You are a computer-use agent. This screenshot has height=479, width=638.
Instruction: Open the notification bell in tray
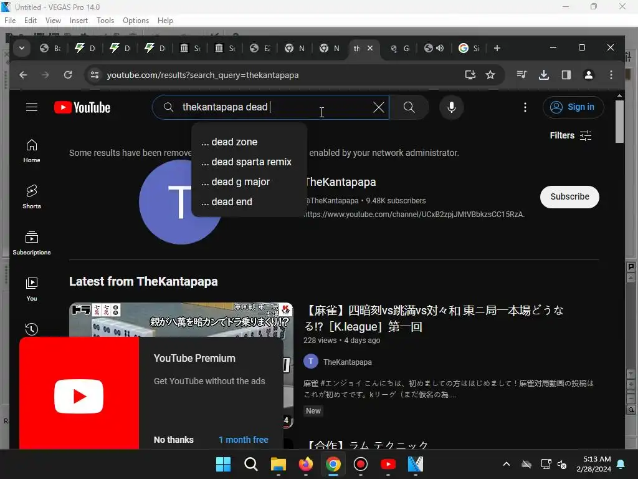coord(621,464)
